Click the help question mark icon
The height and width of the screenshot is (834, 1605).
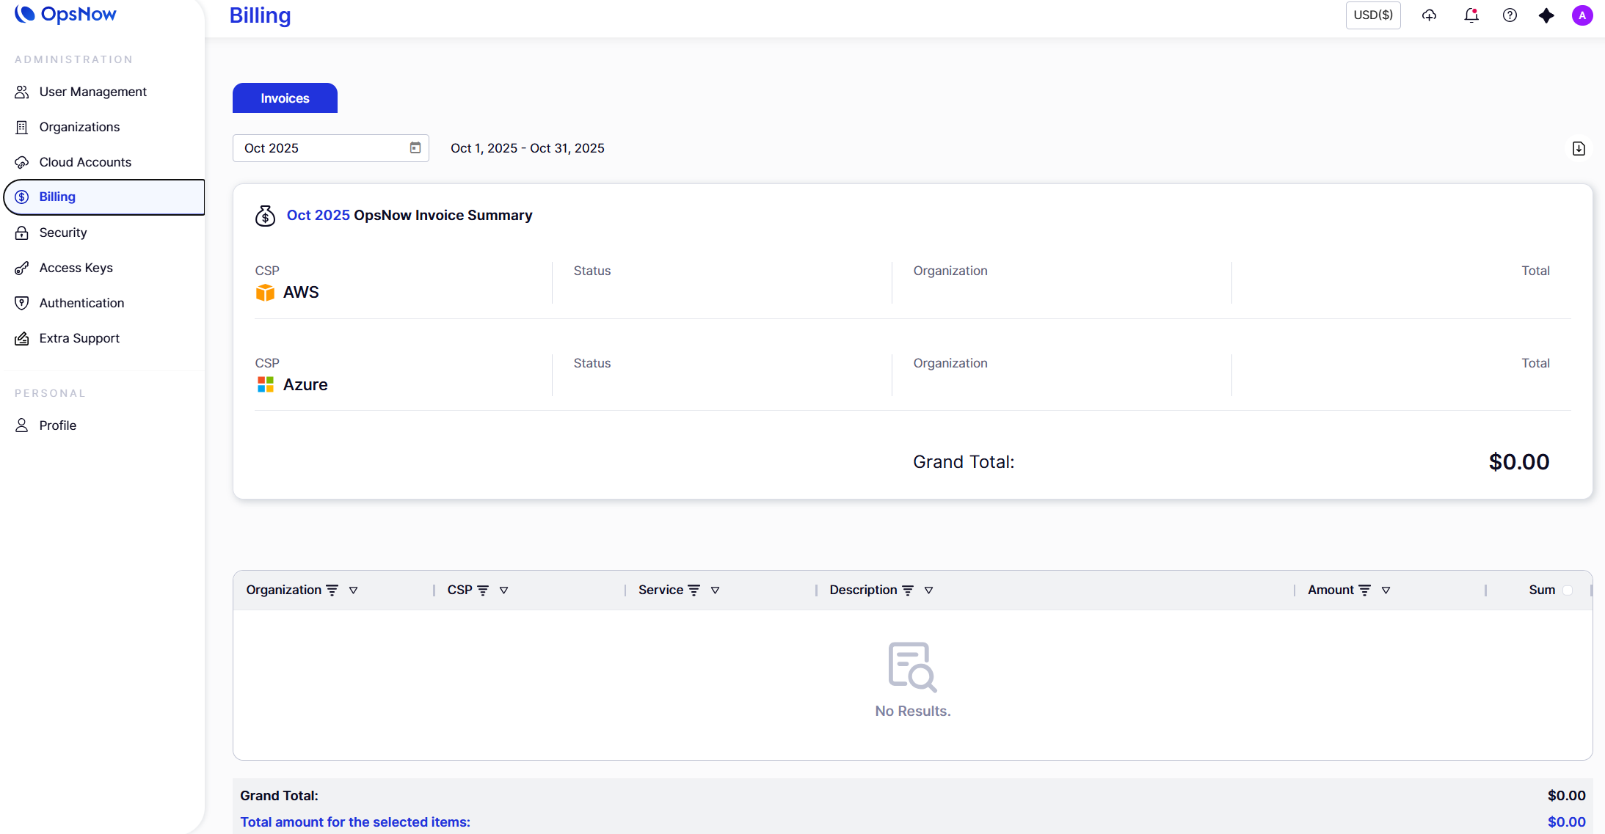click(1510, 15)
